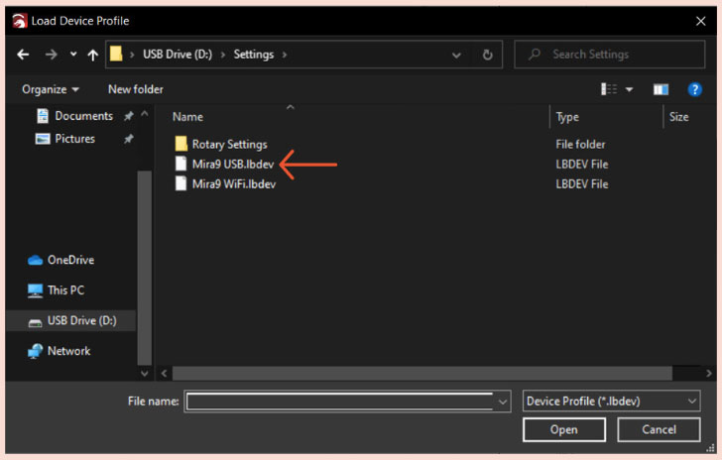Image resolution: width=722 pixels, height=460 pixels.
Task: Select the Rotary Settings folder
Action: 229,145
